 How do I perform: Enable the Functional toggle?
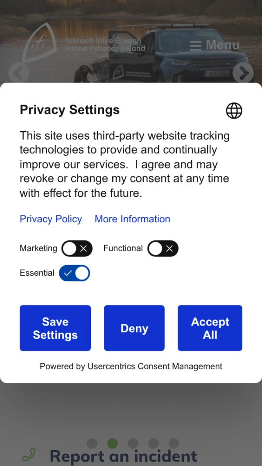click(x=163, y=249)
